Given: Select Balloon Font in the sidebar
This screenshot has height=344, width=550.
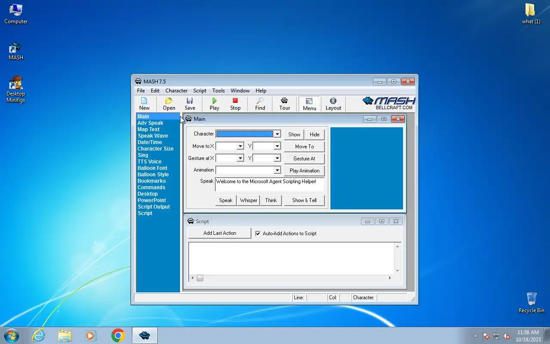Looking at the screenshot, I should (153, 168).
